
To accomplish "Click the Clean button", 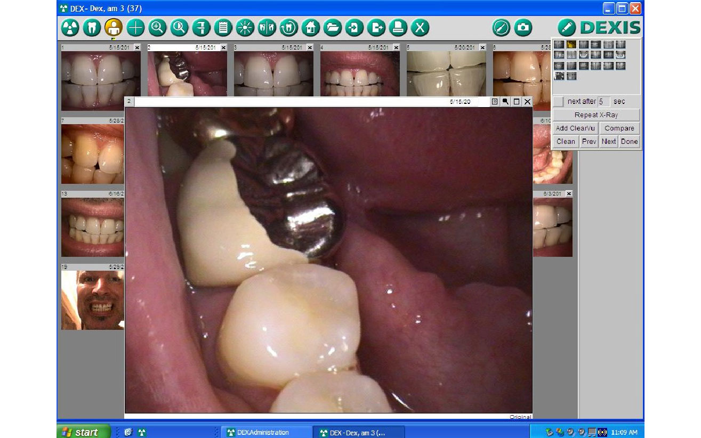I will tap(566, 142).
